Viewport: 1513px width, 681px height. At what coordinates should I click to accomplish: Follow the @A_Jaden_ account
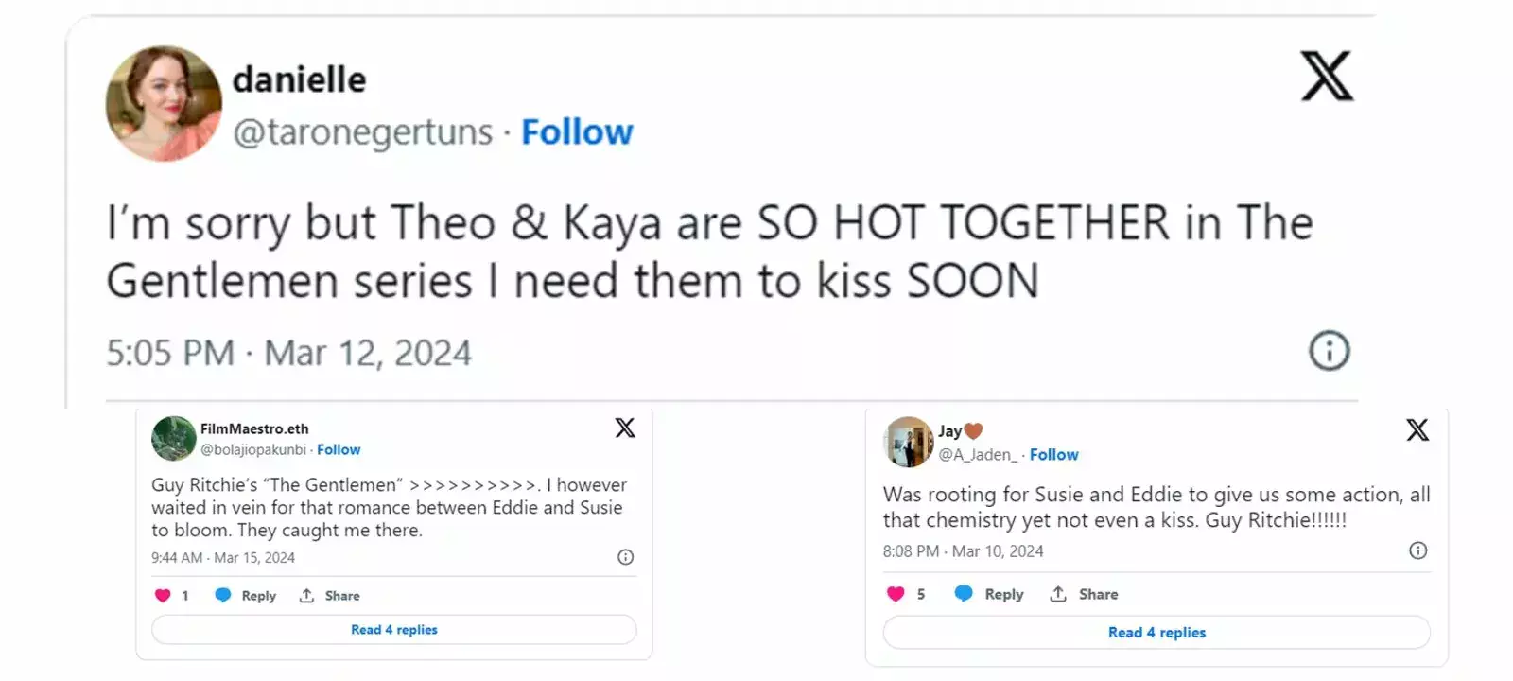tap(1053, 455)
